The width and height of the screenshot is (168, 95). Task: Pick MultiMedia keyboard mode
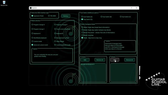(39, 38)
